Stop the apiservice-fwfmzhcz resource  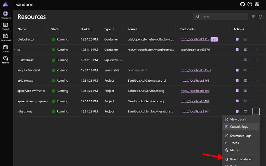tap(237, 91)
